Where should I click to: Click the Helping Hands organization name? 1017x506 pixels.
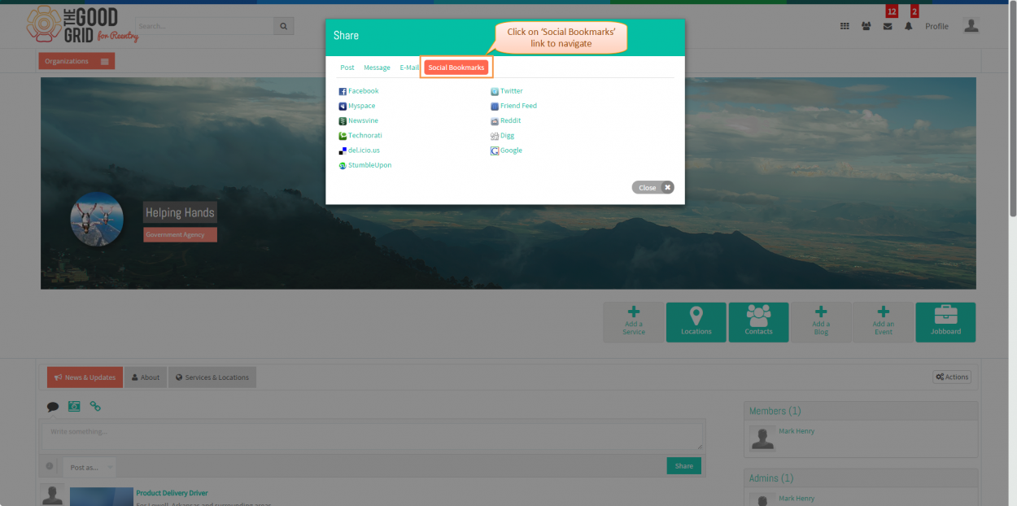pos(180,212)
